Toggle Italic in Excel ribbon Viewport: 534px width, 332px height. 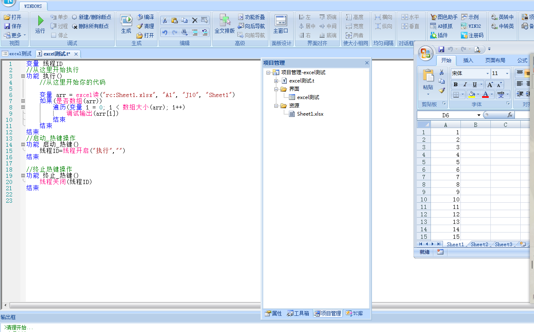tap(464, 85)
